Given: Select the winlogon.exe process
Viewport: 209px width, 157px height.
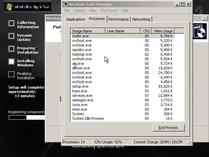Looking at the screenshot, I should 123,100.
